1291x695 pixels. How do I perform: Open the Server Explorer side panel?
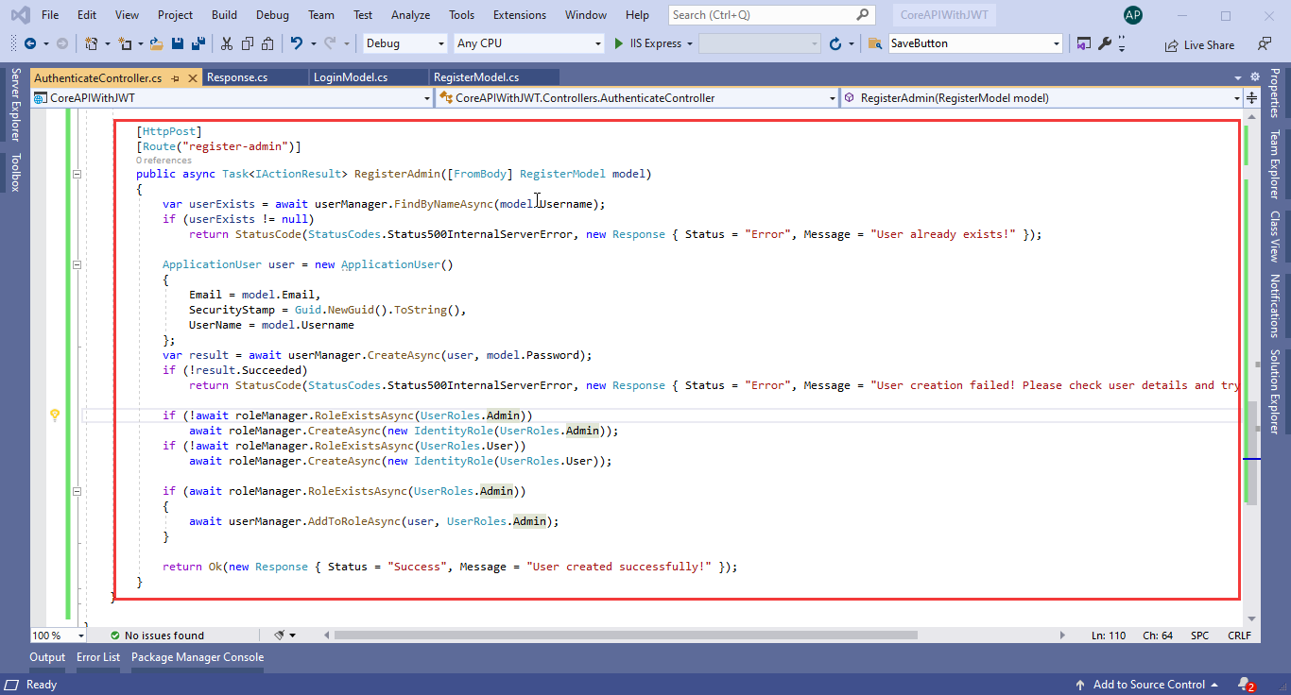[14, 105]
